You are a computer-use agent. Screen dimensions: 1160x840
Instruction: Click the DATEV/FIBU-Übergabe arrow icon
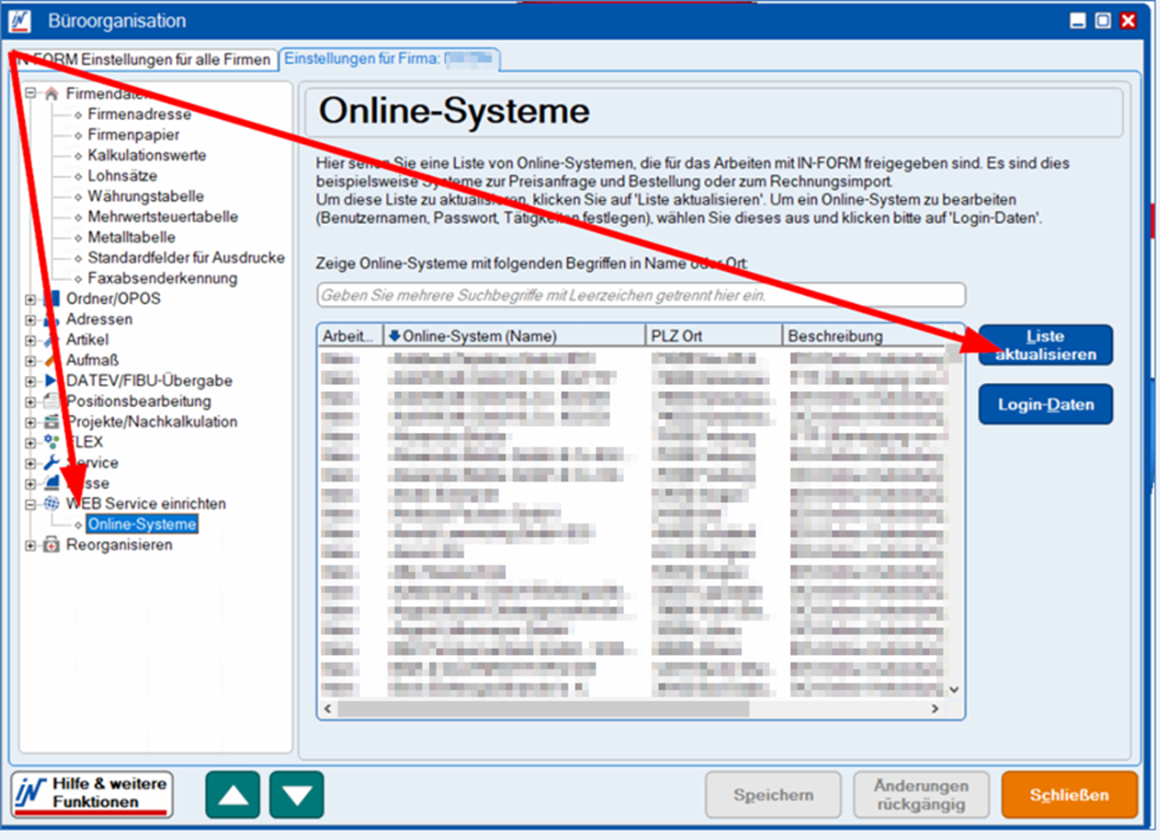(x=52, y=380)
